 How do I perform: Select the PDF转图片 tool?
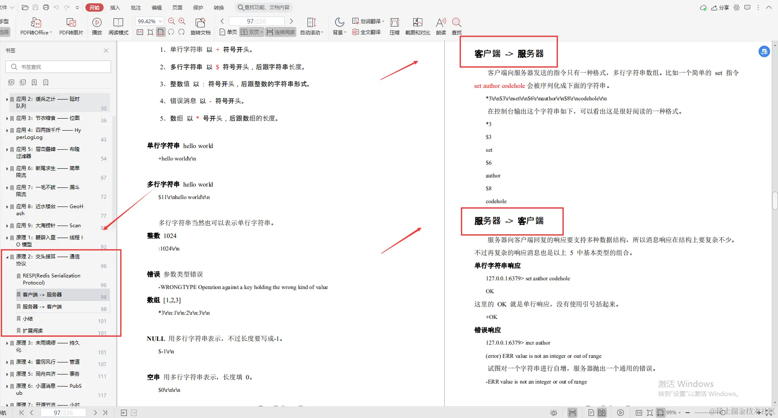tap(71, 26)
